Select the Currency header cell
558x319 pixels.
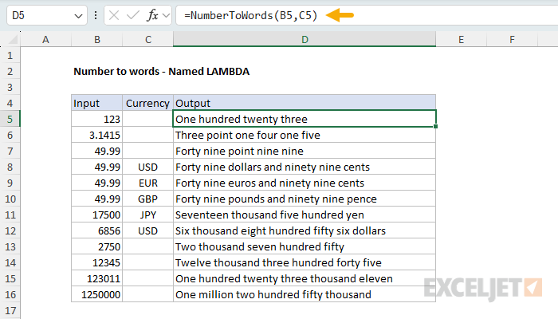point(147,103)
